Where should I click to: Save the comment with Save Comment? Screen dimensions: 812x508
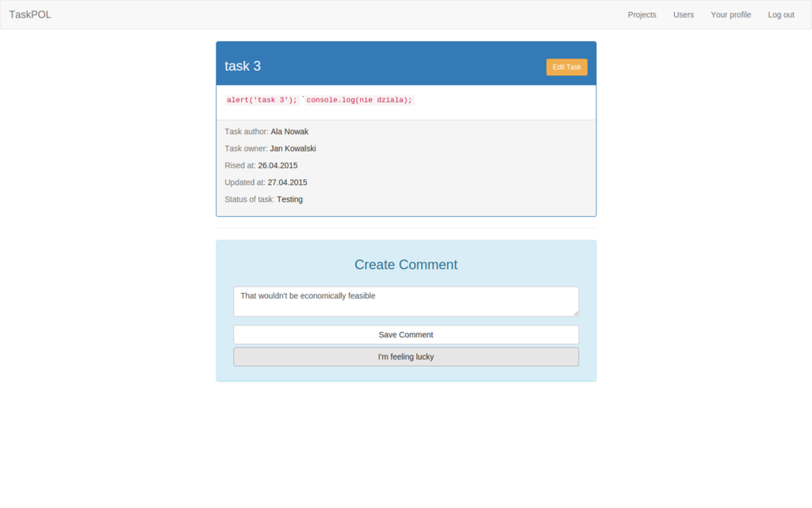tap(405, 334)
